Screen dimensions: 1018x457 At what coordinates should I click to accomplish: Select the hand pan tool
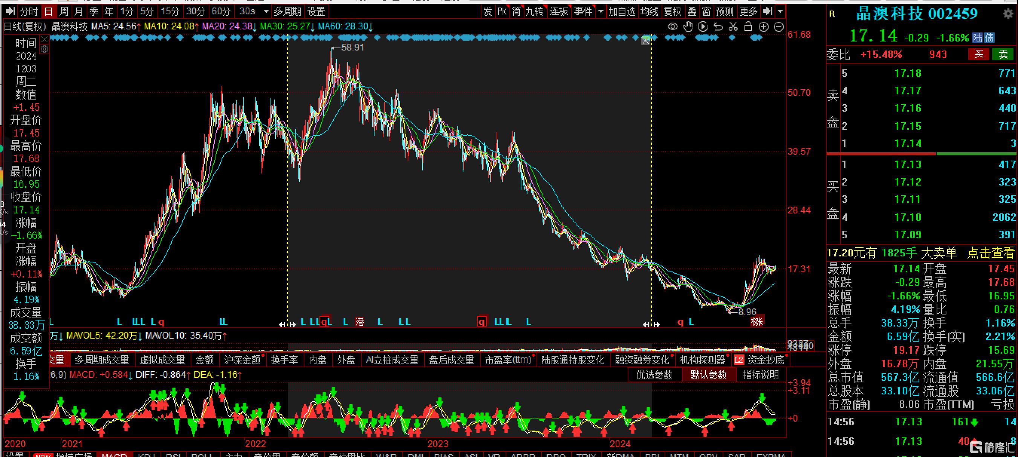[688, 26]
